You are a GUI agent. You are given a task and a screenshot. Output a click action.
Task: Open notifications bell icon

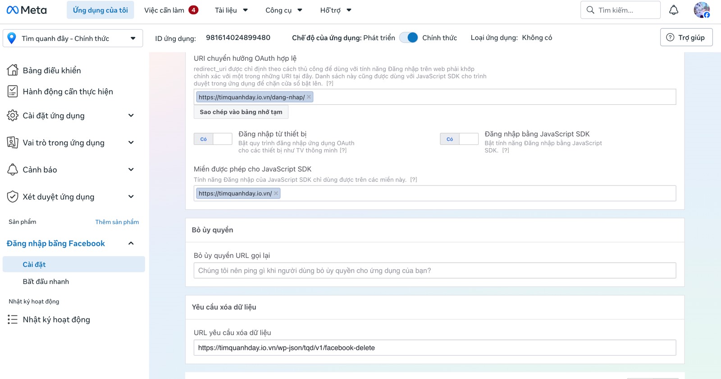pyautogui.click(x=673, y=10)
